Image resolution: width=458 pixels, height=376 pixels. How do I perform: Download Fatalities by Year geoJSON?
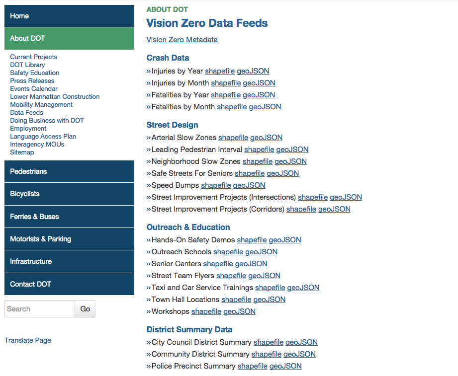(x=259, y=95)
